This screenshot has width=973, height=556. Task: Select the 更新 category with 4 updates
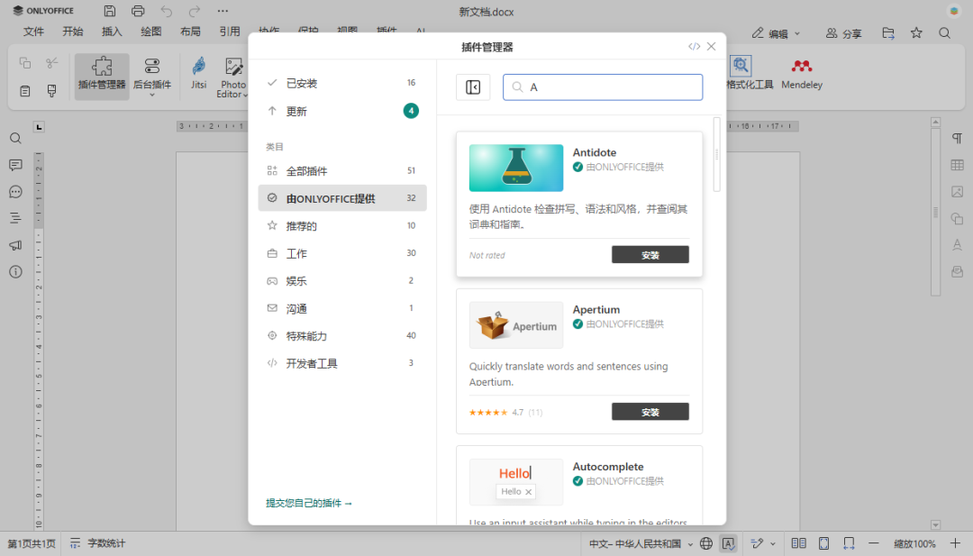pos(342,111)
